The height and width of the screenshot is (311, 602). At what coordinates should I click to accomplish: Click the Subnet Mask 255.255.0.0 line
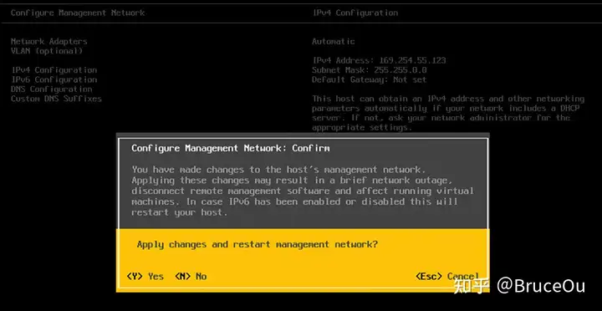point(370,70)
